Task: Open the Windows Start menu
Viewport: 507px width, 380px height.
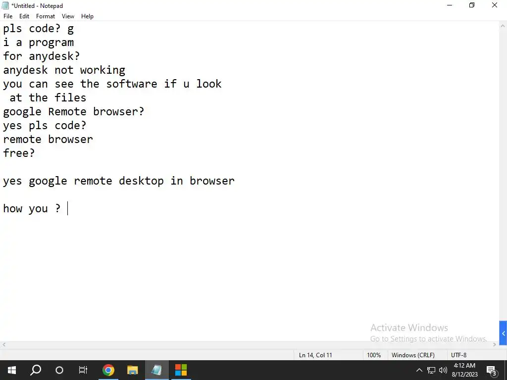Action: (x=12, y=370)
